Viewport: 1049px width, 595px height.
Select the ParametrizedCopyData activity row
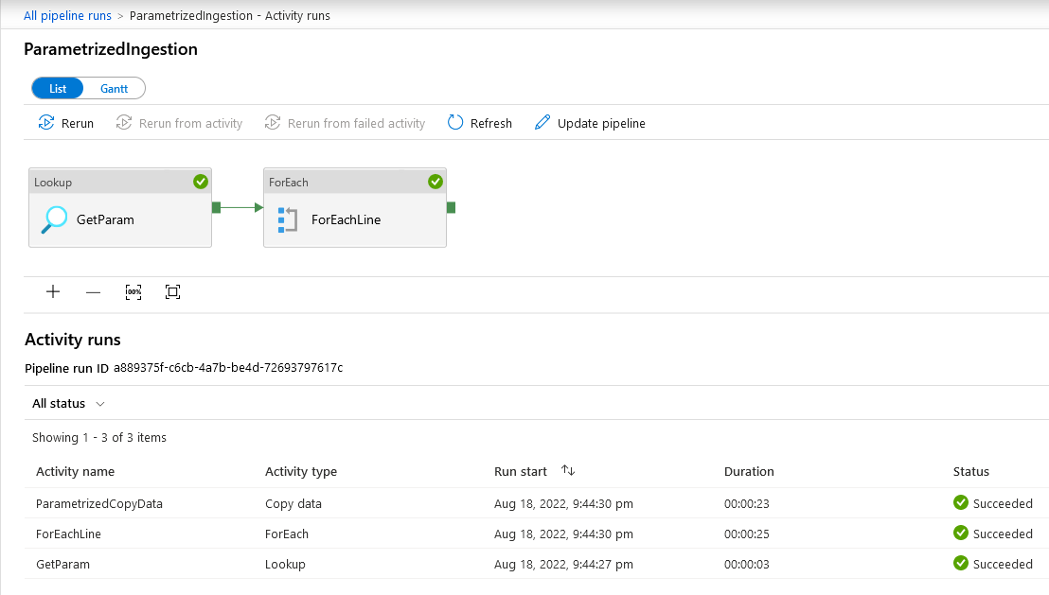point(536,503)
